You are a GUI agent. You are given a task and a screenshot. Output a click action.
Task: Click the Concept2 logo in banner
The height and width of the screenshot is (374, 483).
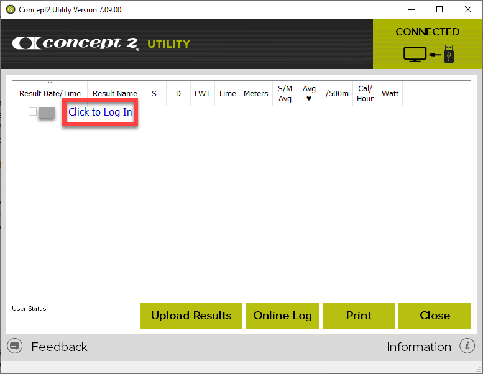[x=75, y=43]
